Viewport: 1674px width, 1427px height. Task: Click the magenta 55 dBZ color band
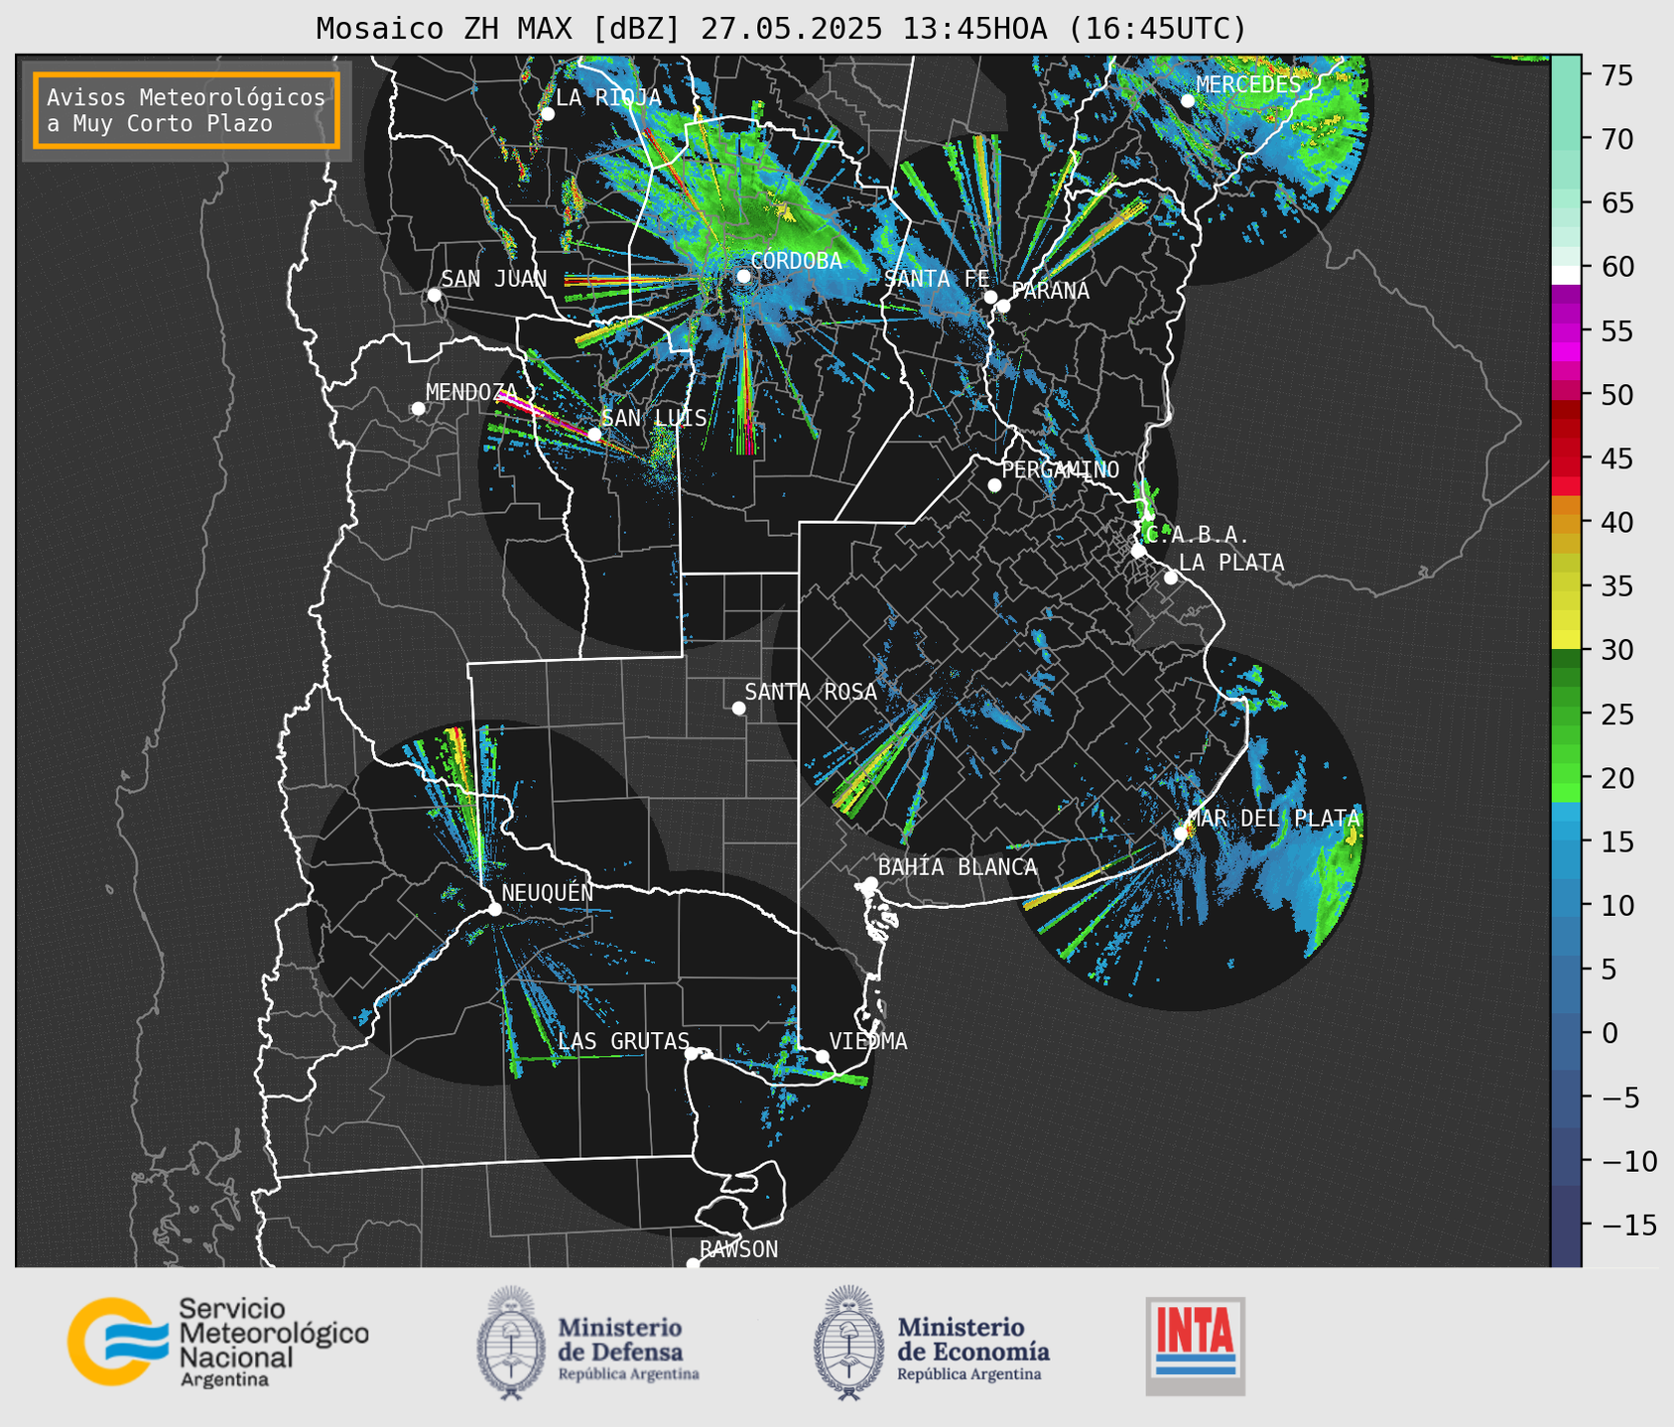[x=1566, y=330]
